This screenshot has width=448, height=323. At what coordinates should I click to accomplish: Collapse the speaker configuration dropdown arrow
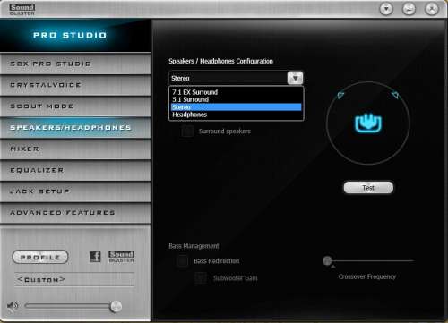pos(295,78)
